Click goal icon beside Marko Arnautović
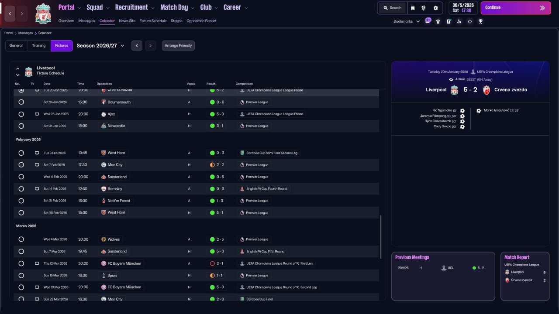The width and height of the screenshot is (559, 314). click(479, 111)
